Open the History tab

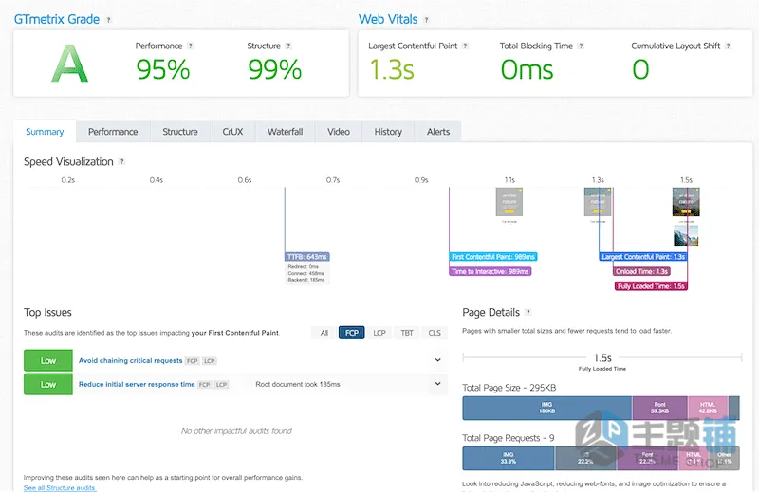tap(388, 132)
